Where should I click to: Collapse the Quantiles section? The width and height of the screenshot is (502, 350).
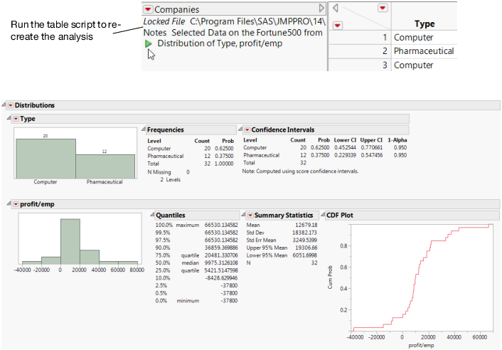[x=151, y=215]
